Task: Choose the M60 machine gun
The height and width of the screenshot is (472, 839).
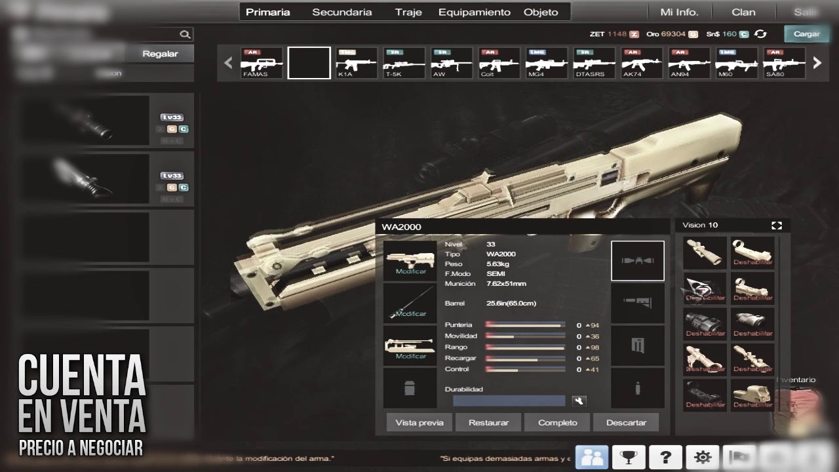Action: (x=736, y=63)
